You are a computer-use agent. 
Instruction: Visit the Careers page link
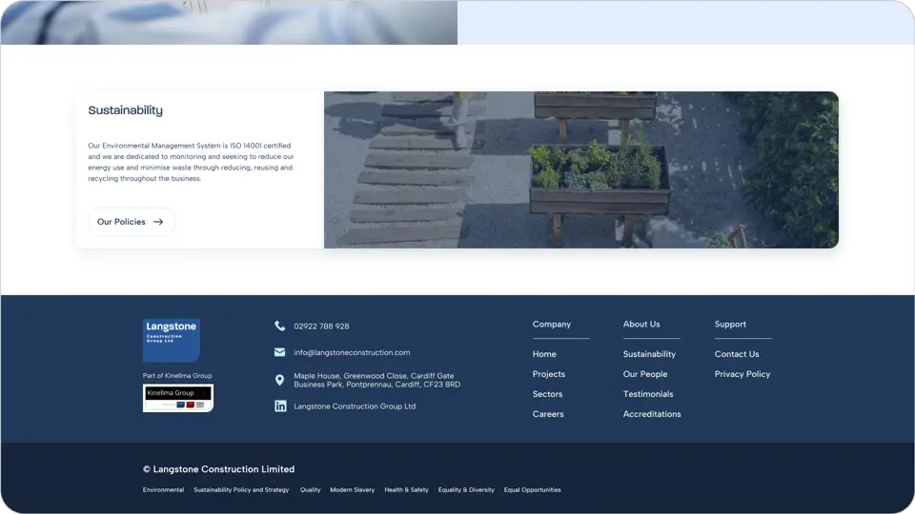pos(548,414)
